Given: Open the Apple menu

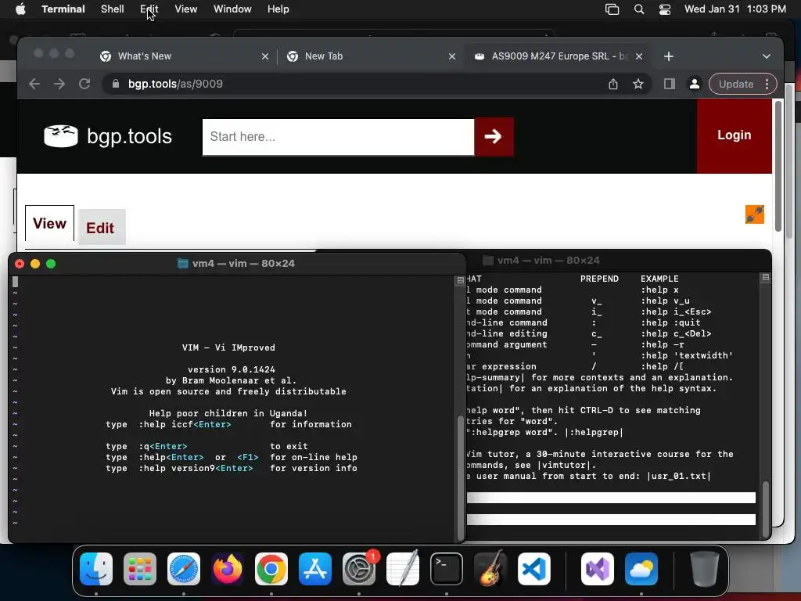Looking at the screenshot, I should click(x=20, y=9).
